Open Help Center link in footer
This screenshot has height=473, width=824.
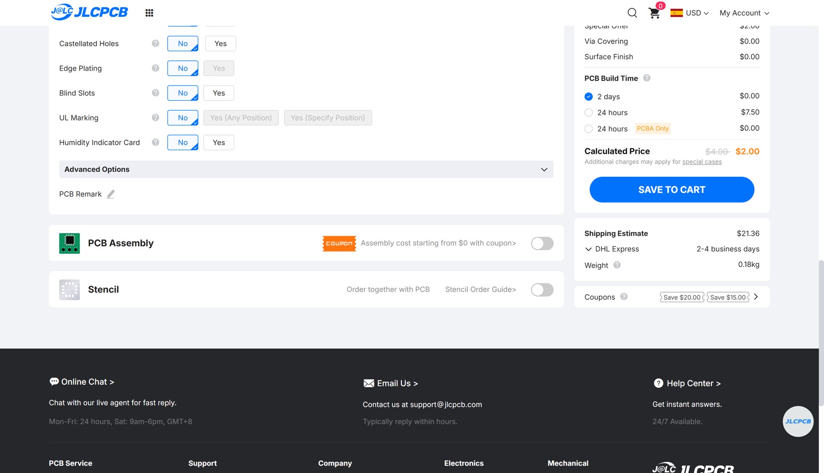click(687, 383)
